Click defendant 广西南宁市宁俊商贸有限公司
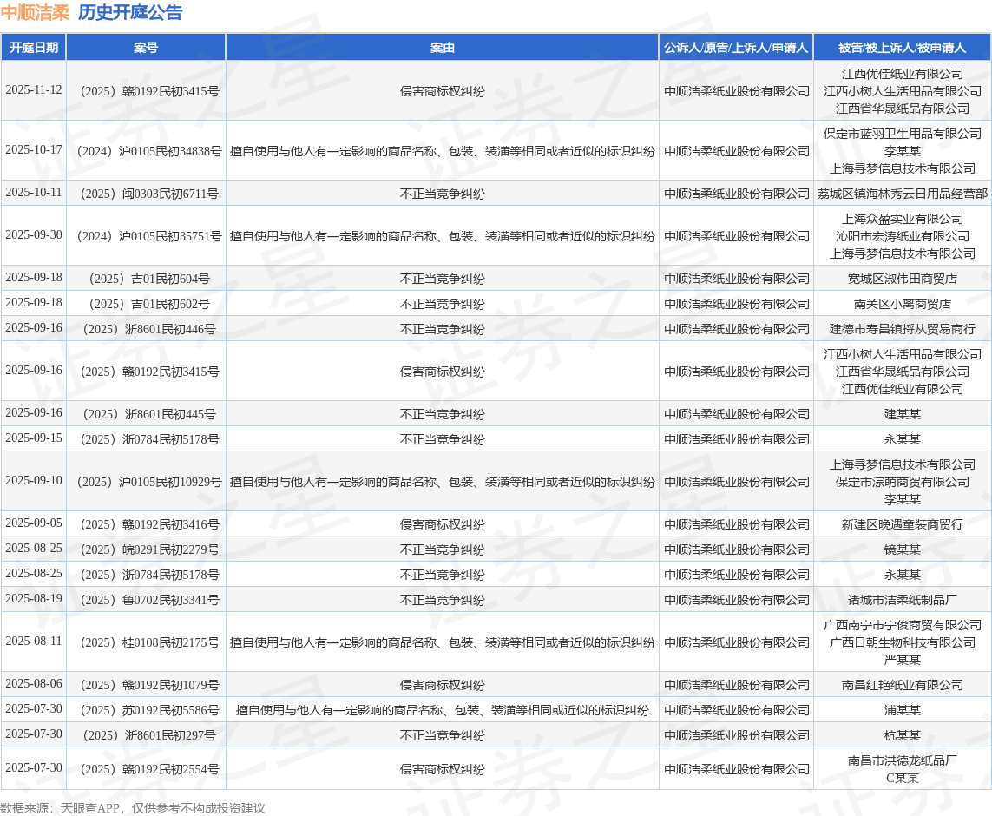This screenshot has width=992, height=816. (x=902, y=625)
